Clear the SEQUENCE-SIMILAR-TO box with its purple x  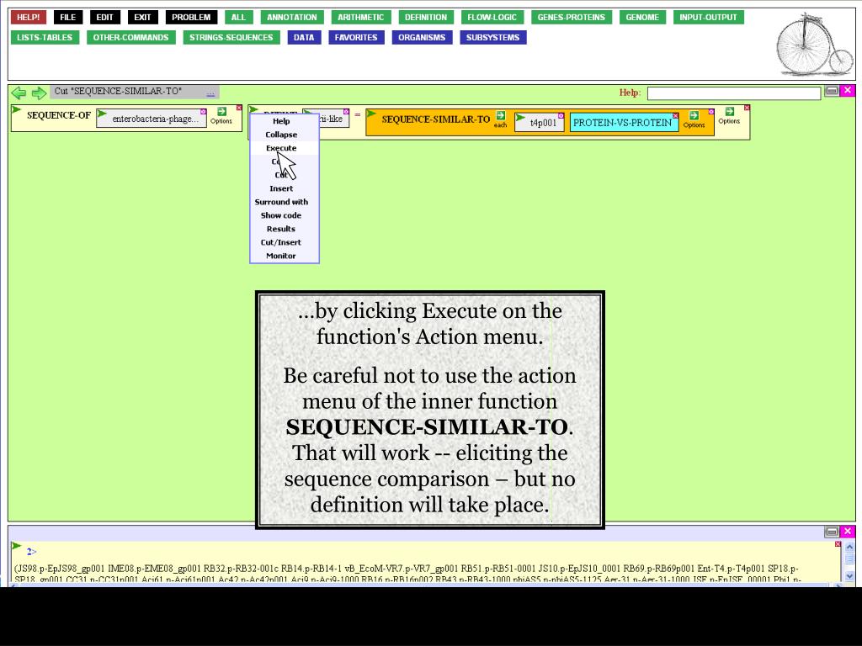[711, 112]
